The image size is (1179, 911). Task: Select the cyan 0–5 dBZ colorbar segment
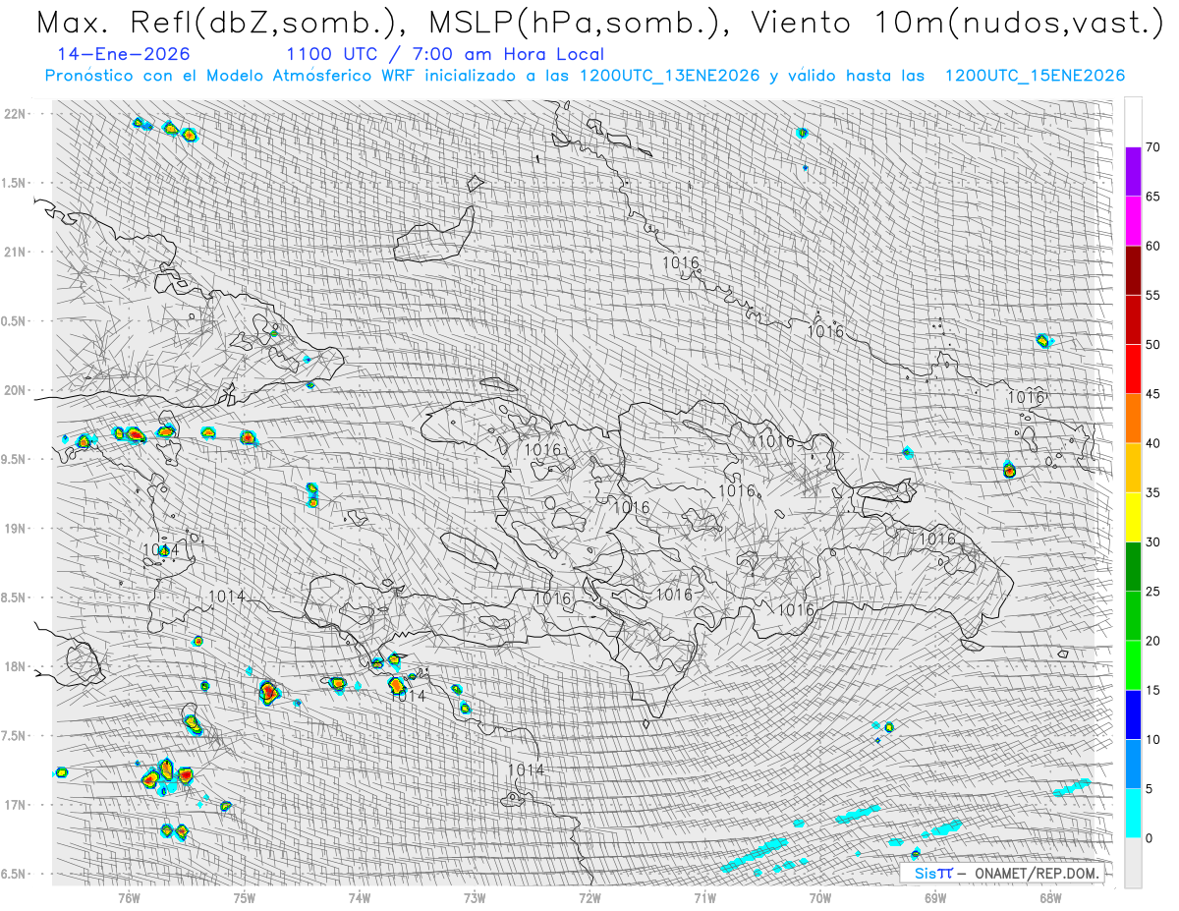(x=1133, y=814)
